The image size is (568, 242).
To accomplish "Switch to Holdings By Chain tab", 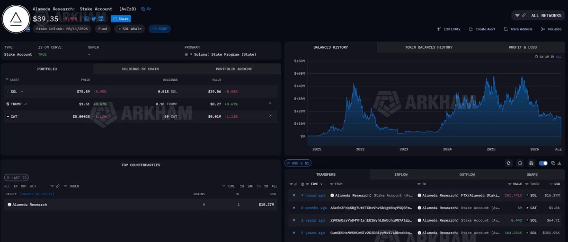I will 141,69.
